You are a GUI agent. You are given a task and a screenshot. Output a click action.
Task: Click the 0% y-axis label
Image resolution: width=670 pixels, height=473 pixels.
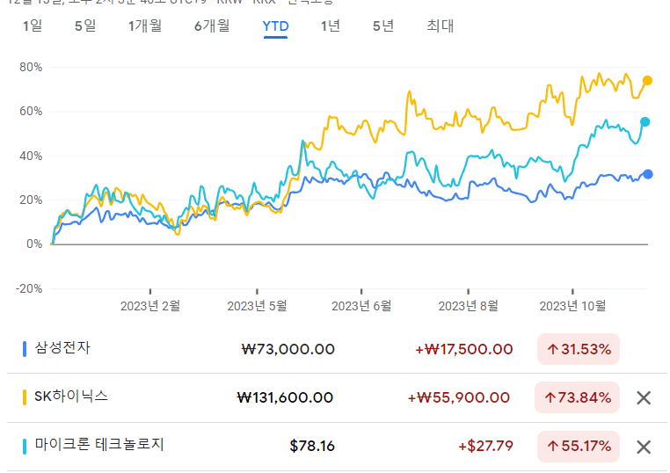click(x=34, y=244)
